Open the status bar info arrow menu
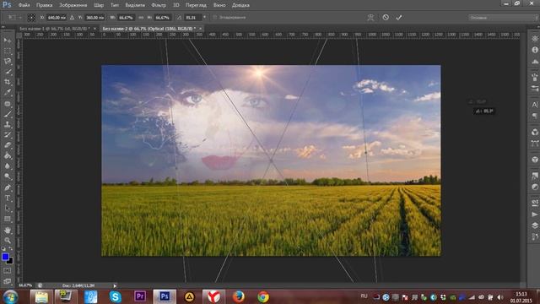The image size is (540, 304). click(115, 285)
